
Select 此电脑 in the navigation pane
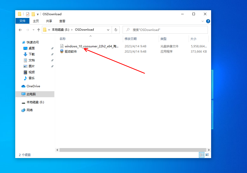pyautogui.click(x=35, y=94)
